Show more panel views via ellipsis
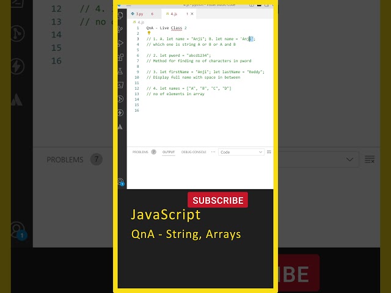This screenshot has width=391, height=293. [213, 152]
